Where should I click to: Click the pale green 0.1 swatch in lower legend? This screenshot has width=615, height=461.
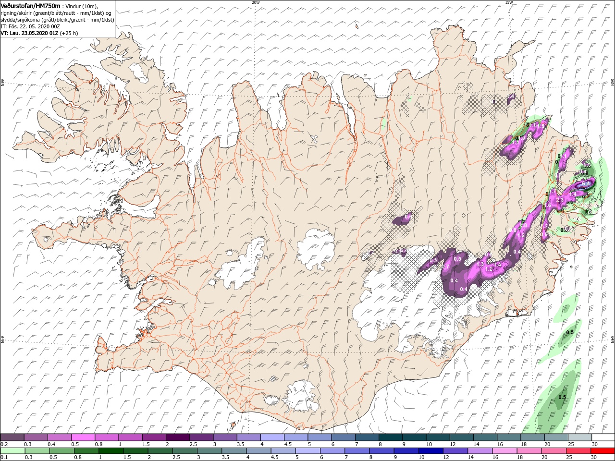coord(12,451)
